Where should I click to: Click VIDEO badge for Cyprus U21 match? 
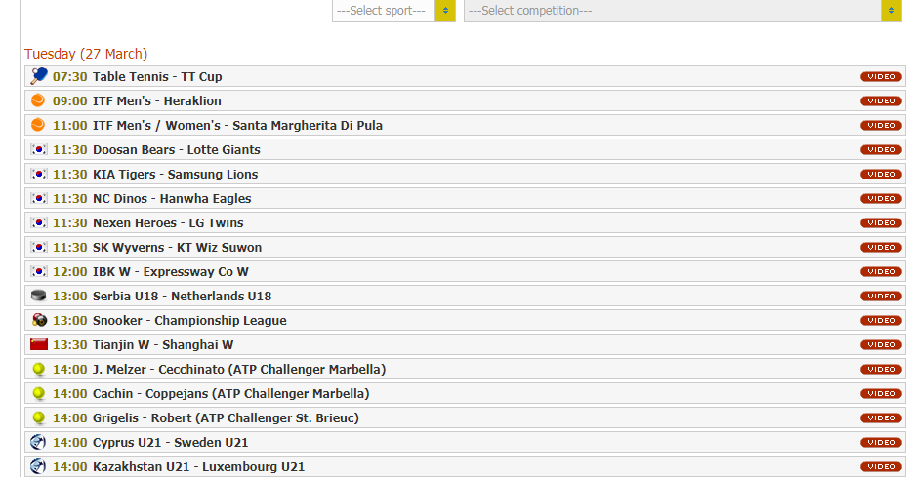click(881, 442)
